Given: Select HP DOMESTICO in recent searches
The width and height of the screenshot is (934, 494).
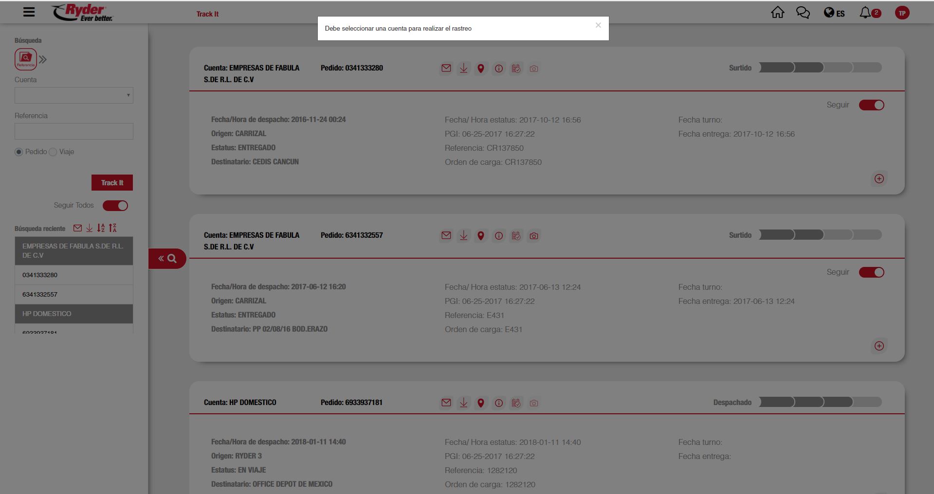Looking at the screenshot, I should pyautogui.click(x=74, y=314).
